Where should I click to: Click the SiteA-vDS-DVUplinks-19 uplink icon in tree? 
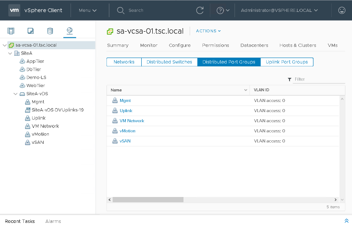[28, 110]
